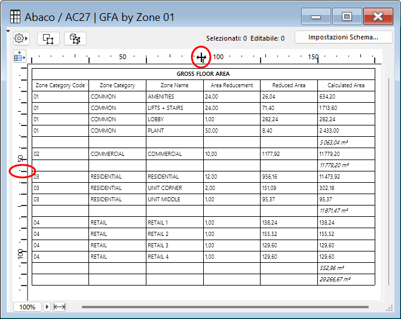Click the PLANT zone name cell
Viewport: 401px width, 319px height.
pos(175,131)
